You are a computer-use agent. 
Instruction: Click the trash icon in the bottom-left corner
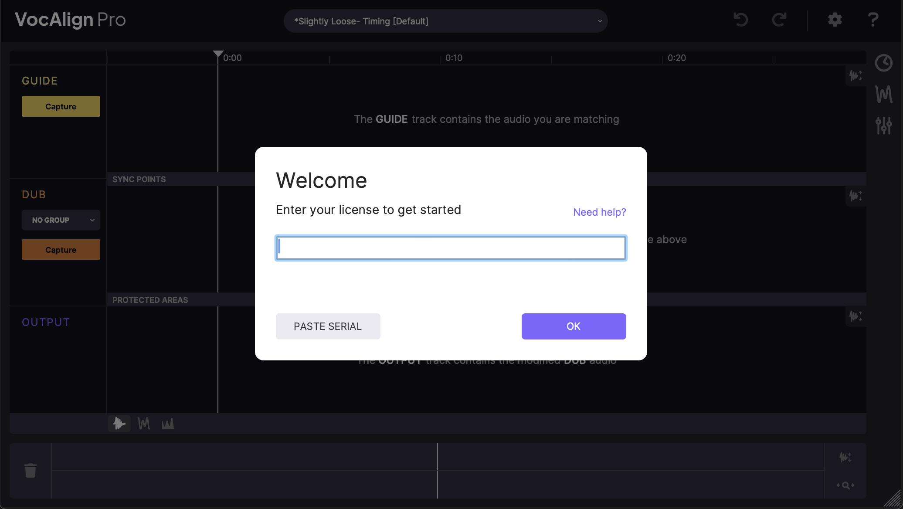coord(31,471)
